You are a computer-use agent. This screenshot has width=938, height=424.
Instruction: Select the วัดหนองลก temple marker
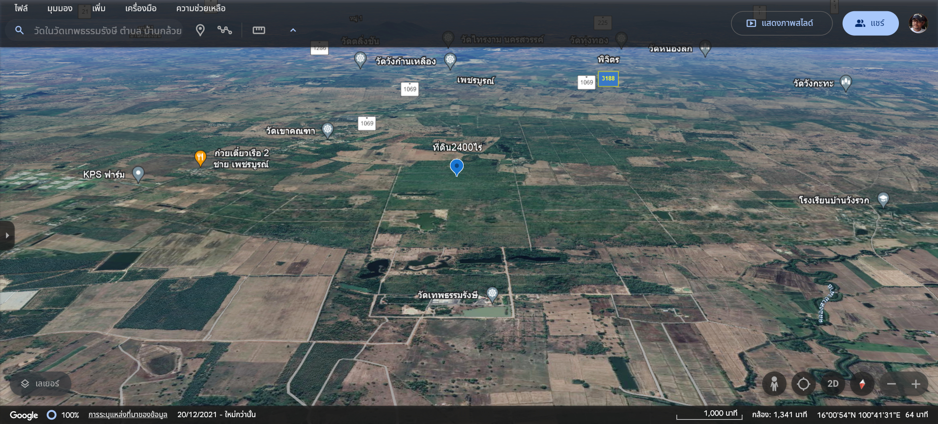click(705, 48)
